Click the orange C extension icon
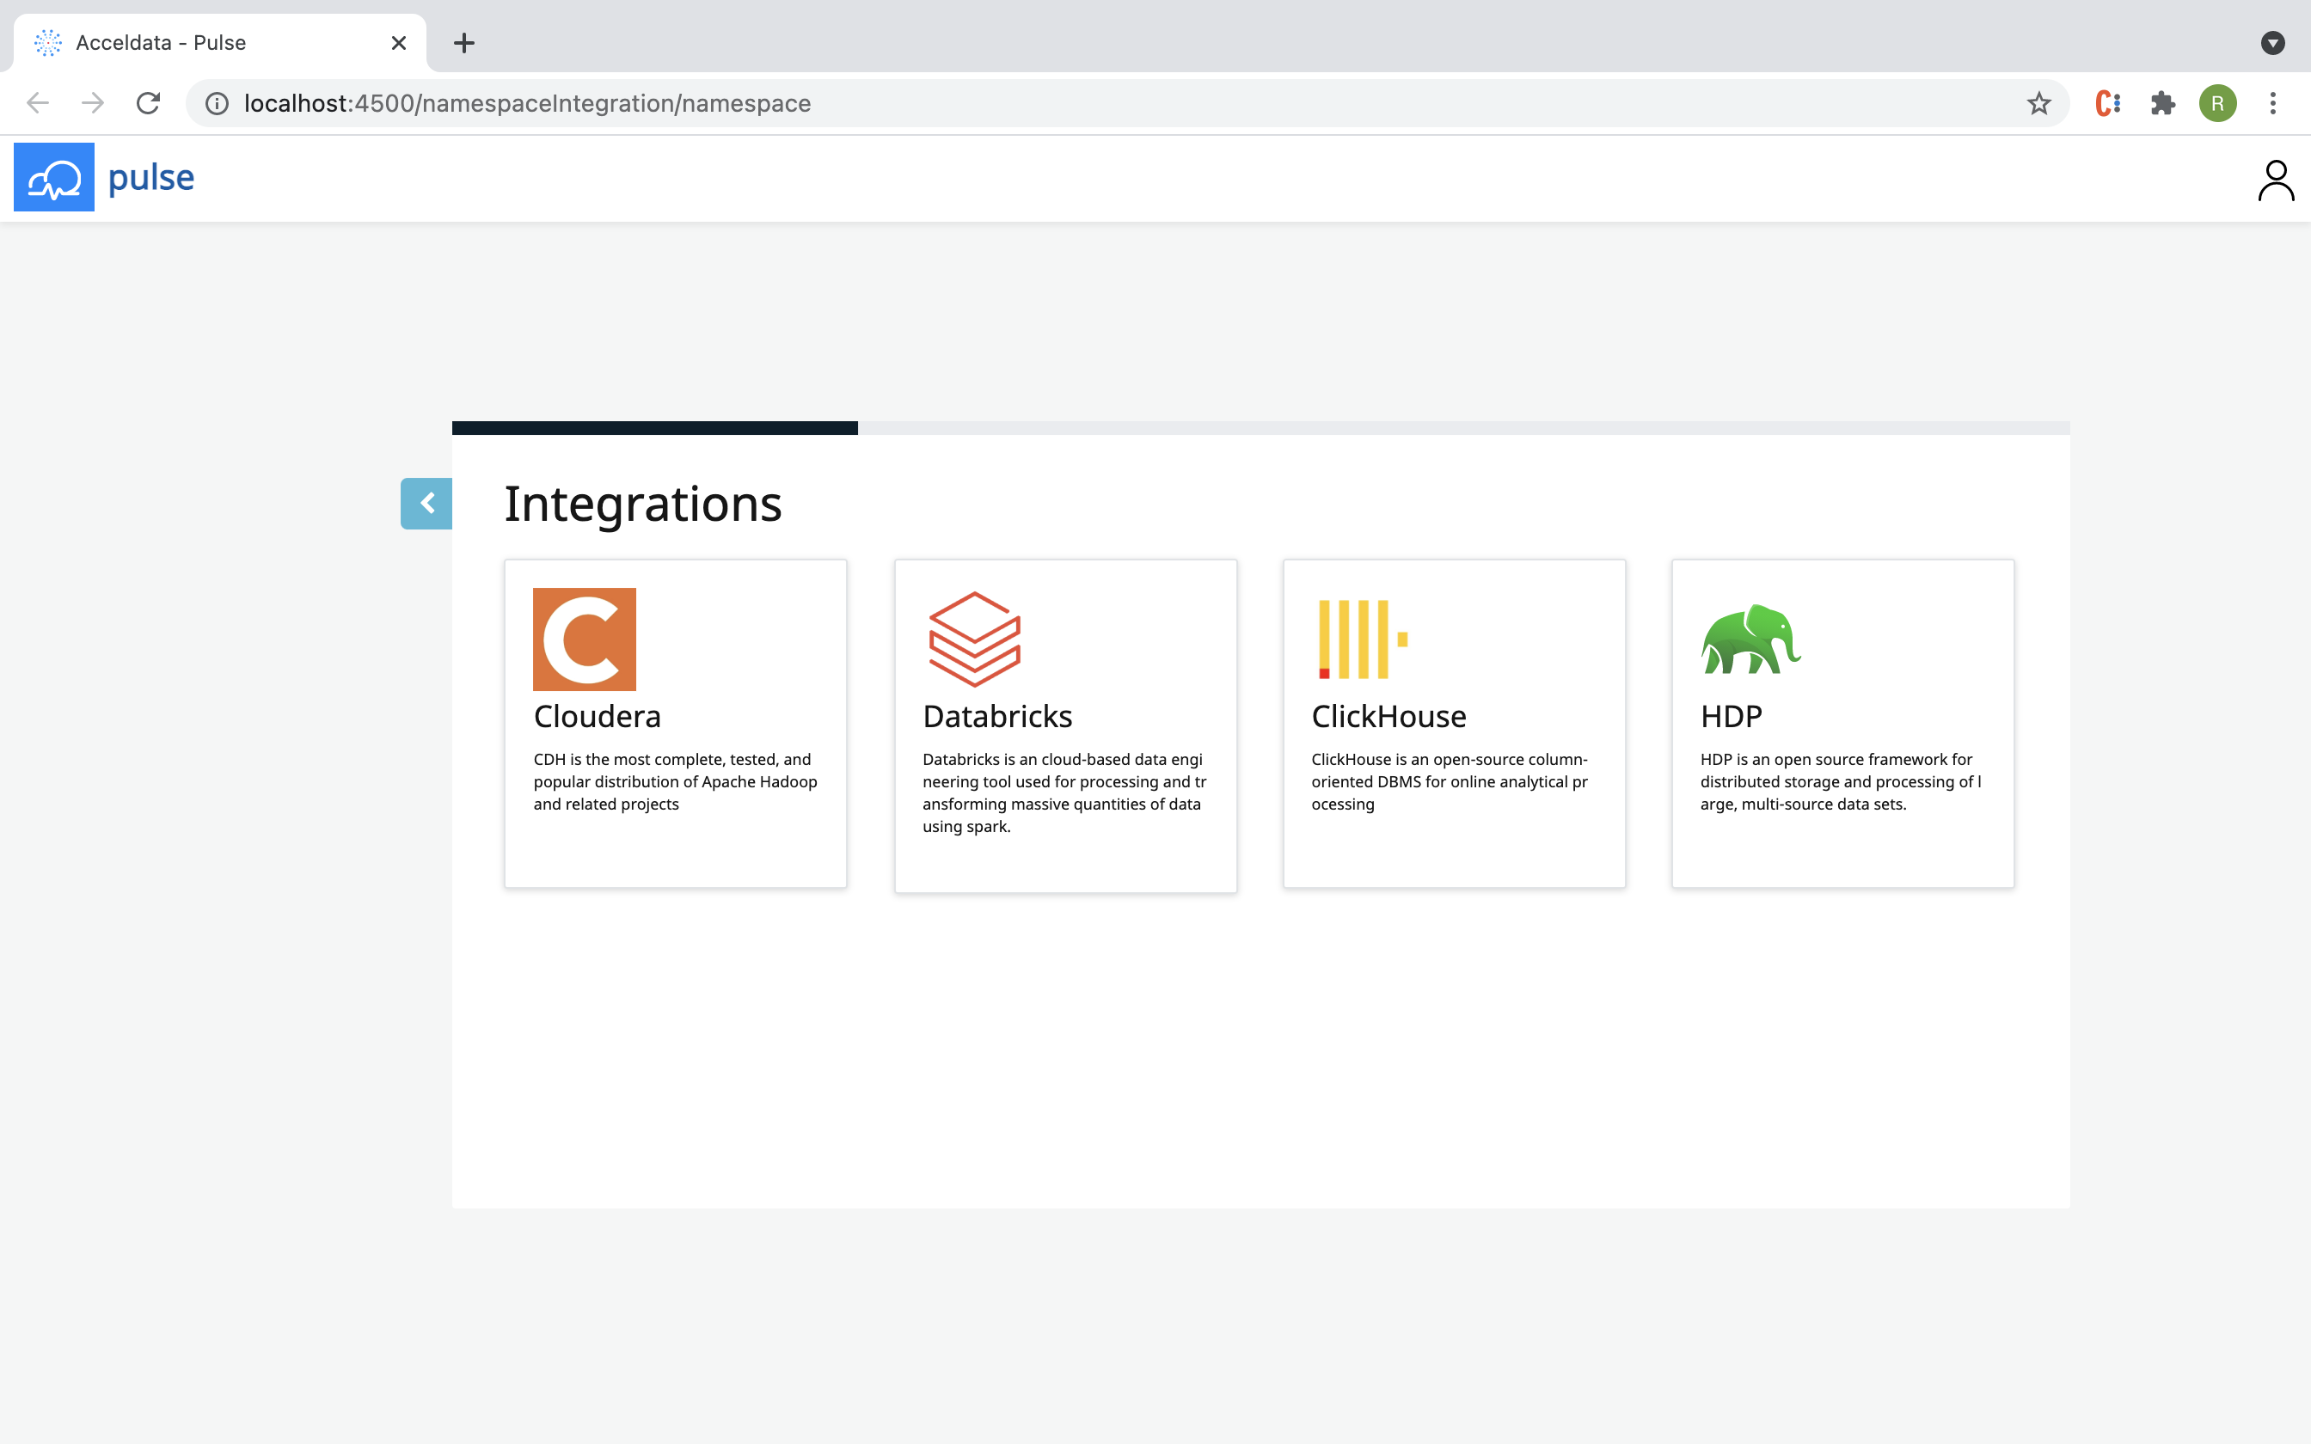 pyautogui.click(x=2107, y=103)
